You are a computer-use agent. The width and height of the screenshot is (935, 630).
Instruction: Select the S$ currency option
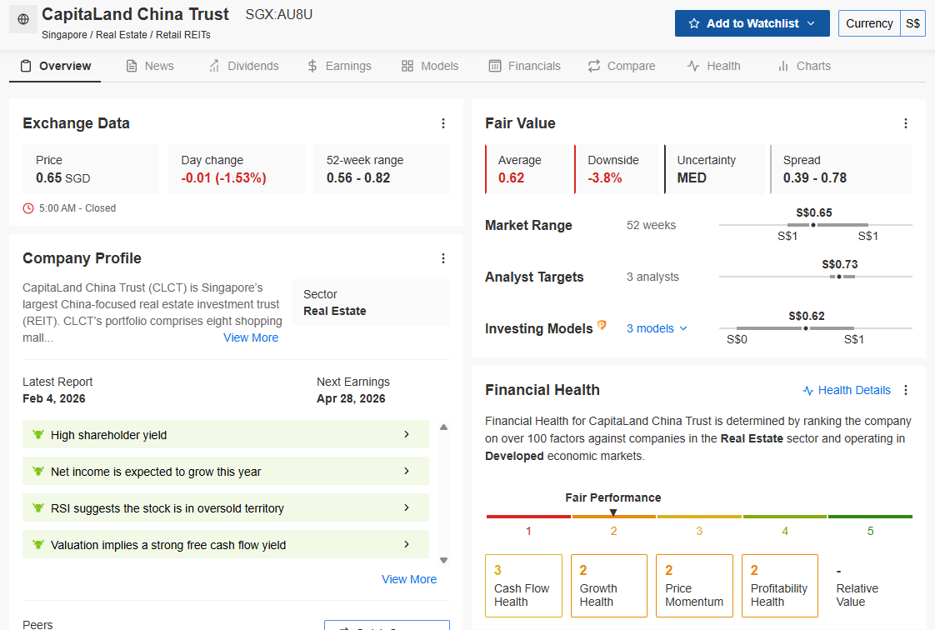[x=912, y=23]
